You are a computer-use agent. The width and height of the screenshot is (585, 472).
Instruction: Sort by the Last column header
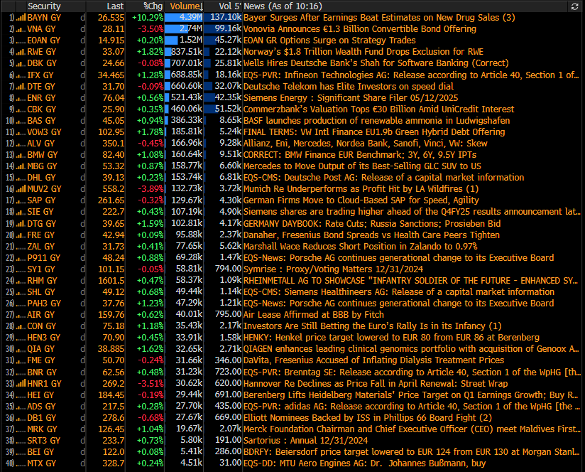(115, 6)
